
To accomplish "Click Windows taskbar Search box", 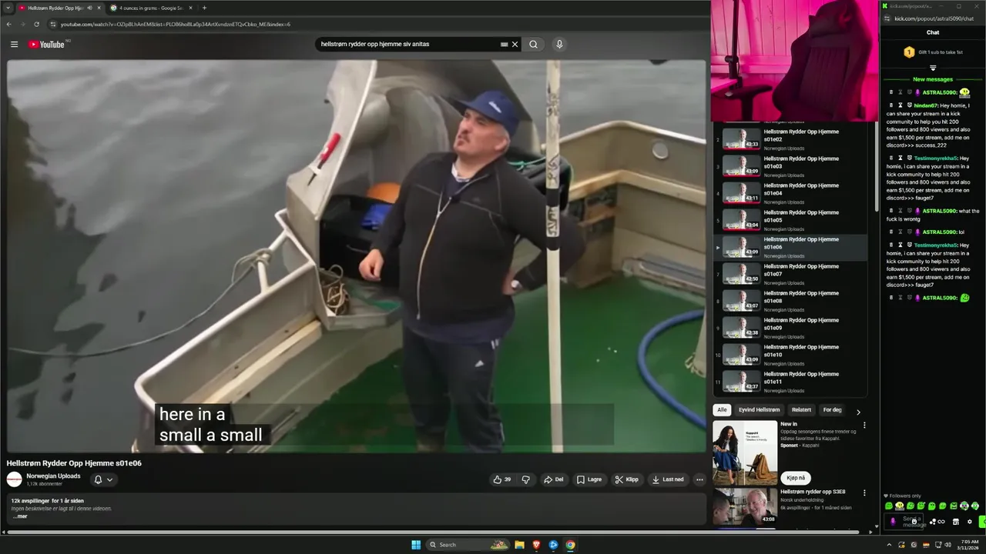I will tap(469, 545).
